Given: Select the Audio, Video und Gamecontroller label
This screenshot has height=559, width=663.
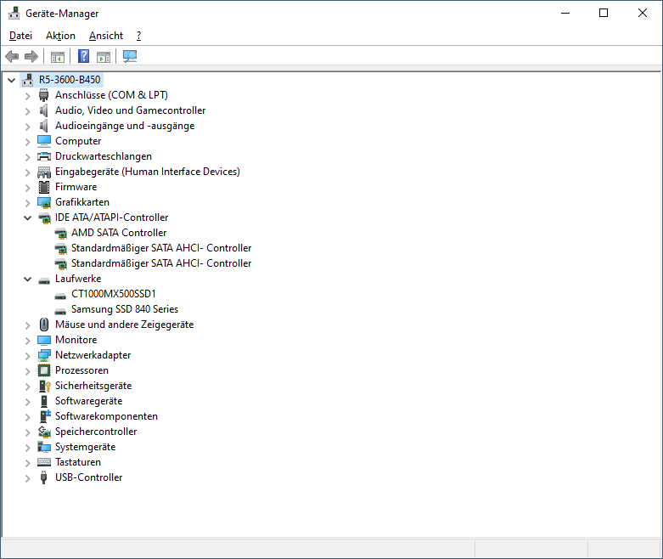Looking at the screenshot, I should (130, 110).
